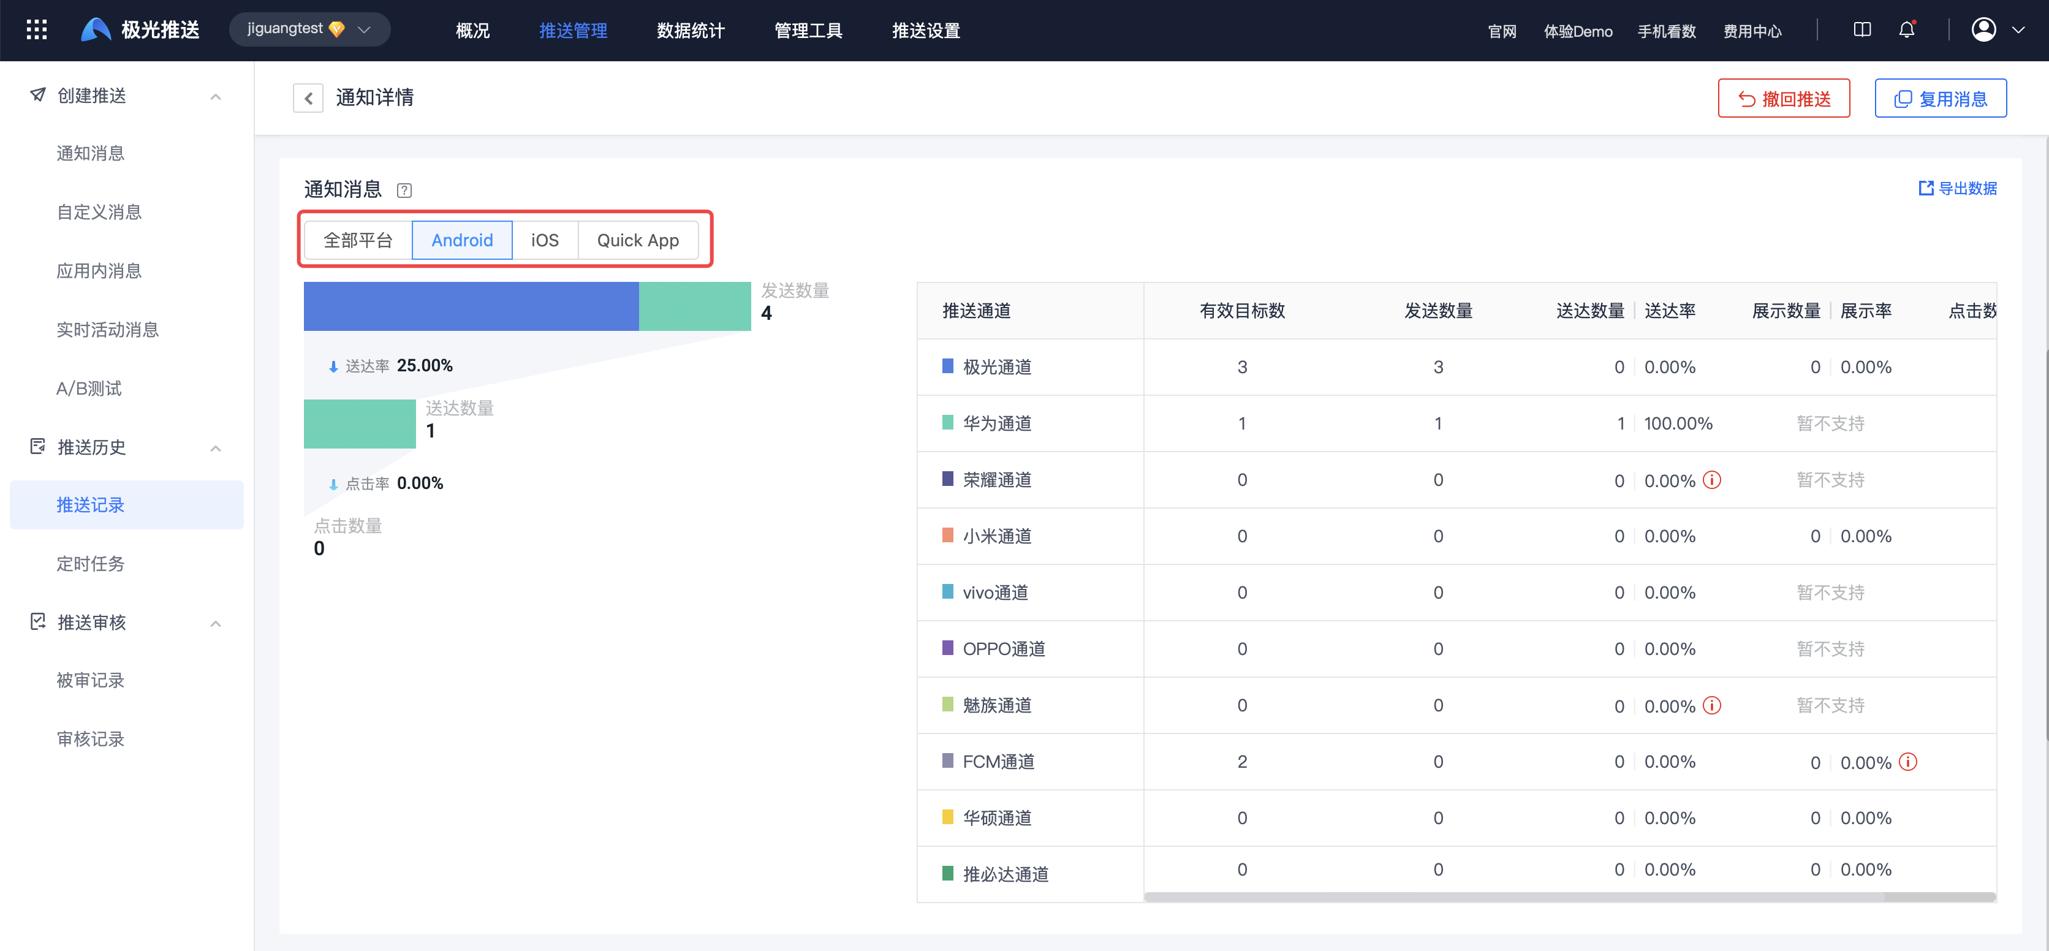Screen dimensions: 2049x951
Task: Click 导出数据 export link
Action: point(1958,189)
